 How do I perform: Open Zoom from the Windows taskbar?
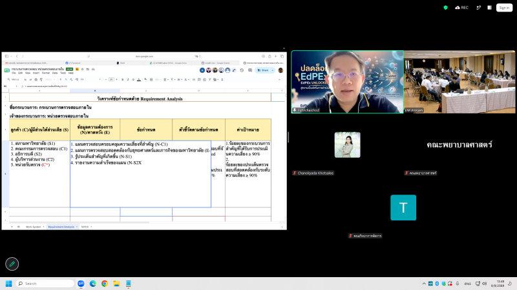pyautogui.click(x=81, y=284)
